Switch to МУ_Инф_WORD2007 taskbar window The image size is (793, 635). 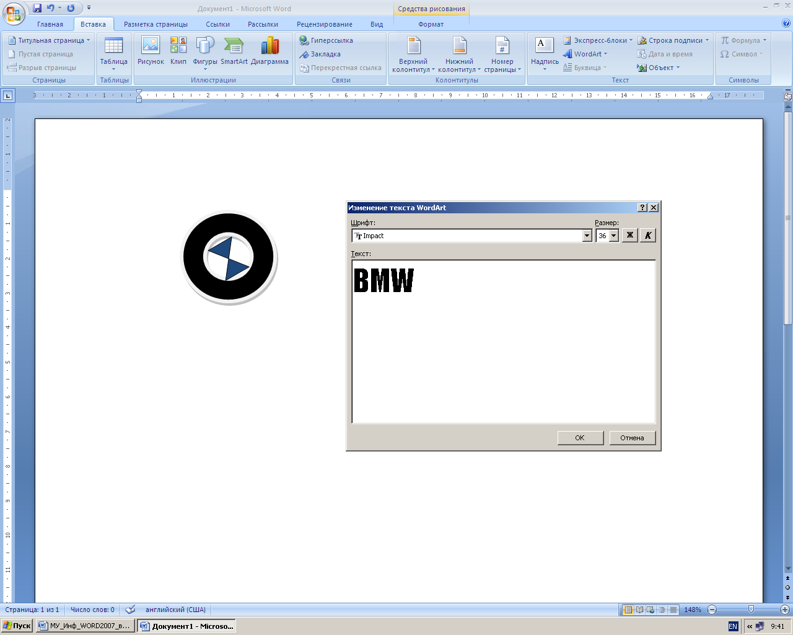[85, 626]
